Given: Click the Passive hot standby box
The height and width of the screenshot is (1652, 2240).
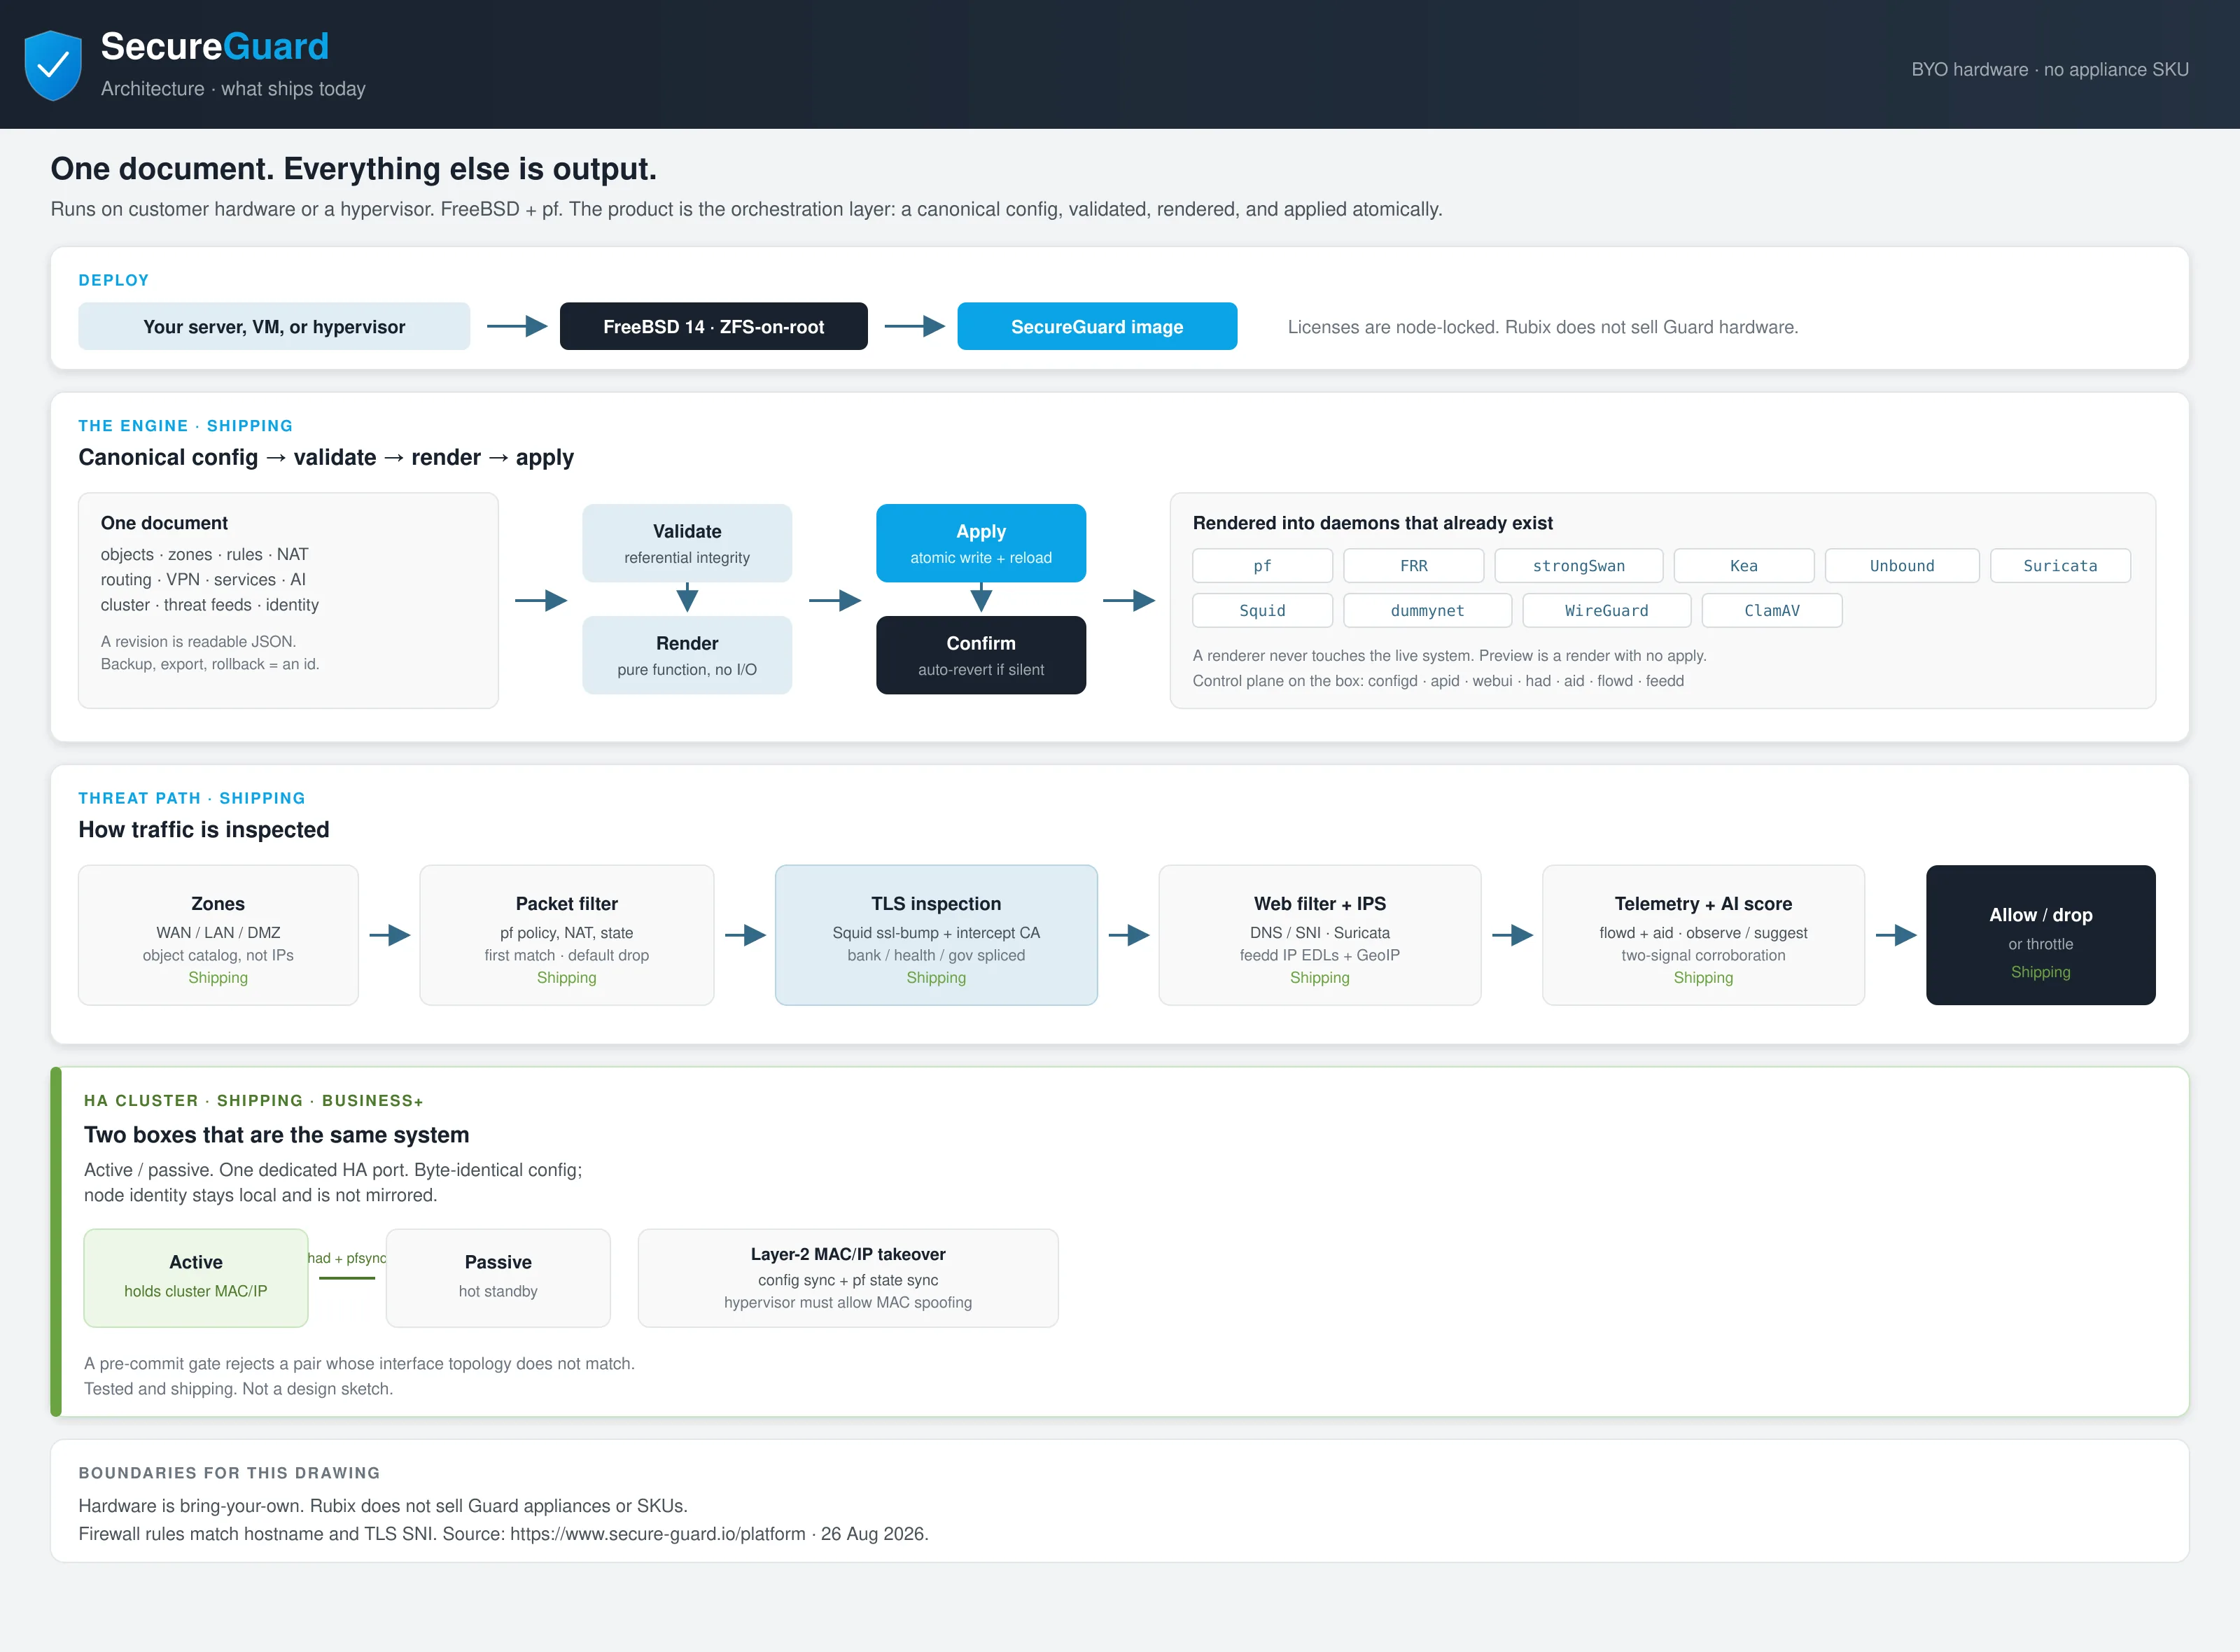Looking at the screenshot, I should coord(498,1278).
